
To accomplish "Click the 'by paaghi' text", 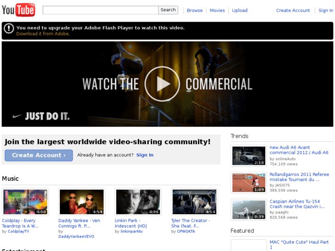I will click(279, 212).
